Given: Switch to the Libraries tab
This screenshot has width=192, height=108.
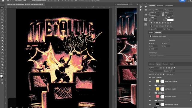Looking at the screenshot, I should tap(152, 64).
